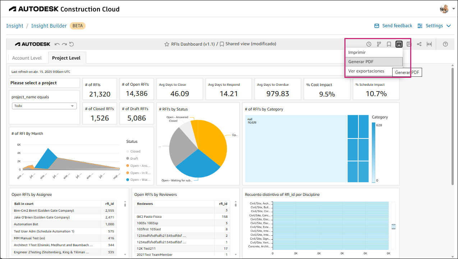Viewport: 458px width, 259px height.
Task: Click the fit-to-width icon in toolbar
Action: coord(429,44)
